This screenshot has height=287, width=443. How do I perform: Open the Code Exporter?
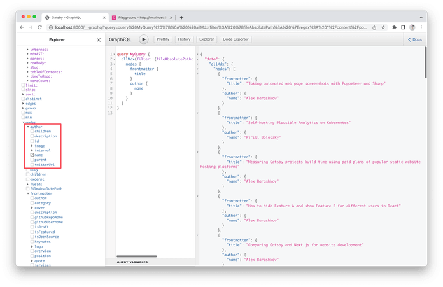pos(235,39)
